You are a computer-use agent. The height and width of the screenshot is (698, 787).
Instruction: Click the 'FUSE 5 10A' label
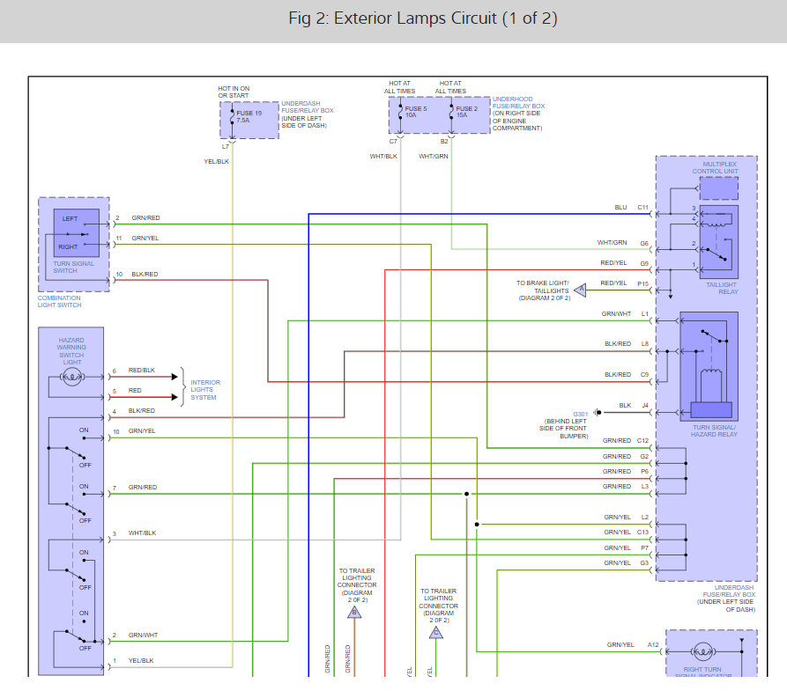coord(416,112)
